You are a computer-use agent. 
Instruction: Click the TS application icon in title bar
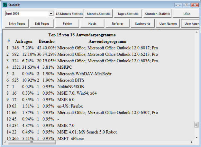click(x=5, y=5)
